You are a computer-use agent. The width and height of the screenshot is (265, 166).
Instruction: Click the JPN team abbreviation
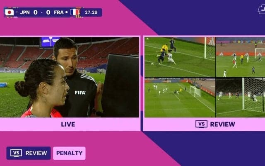[25, 12]
